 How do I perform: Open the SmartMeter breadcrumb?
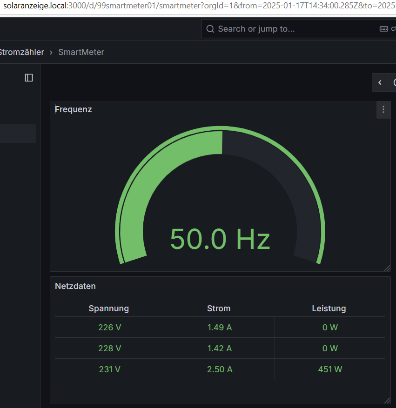pyautogui.click(x=81, y=52)
